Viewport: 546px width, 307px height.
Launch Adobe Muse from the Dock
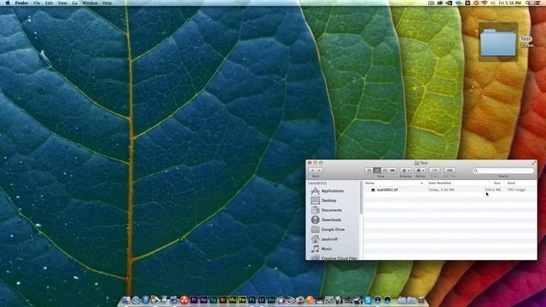pyautogui.click(x=232, y=300)
